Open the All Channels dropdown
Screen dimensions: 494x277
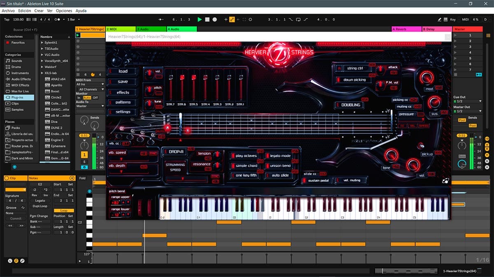click(x=90, y=89)
